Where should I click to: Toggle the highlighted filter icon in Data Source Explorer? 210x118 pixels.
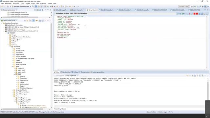pos(33,21)
